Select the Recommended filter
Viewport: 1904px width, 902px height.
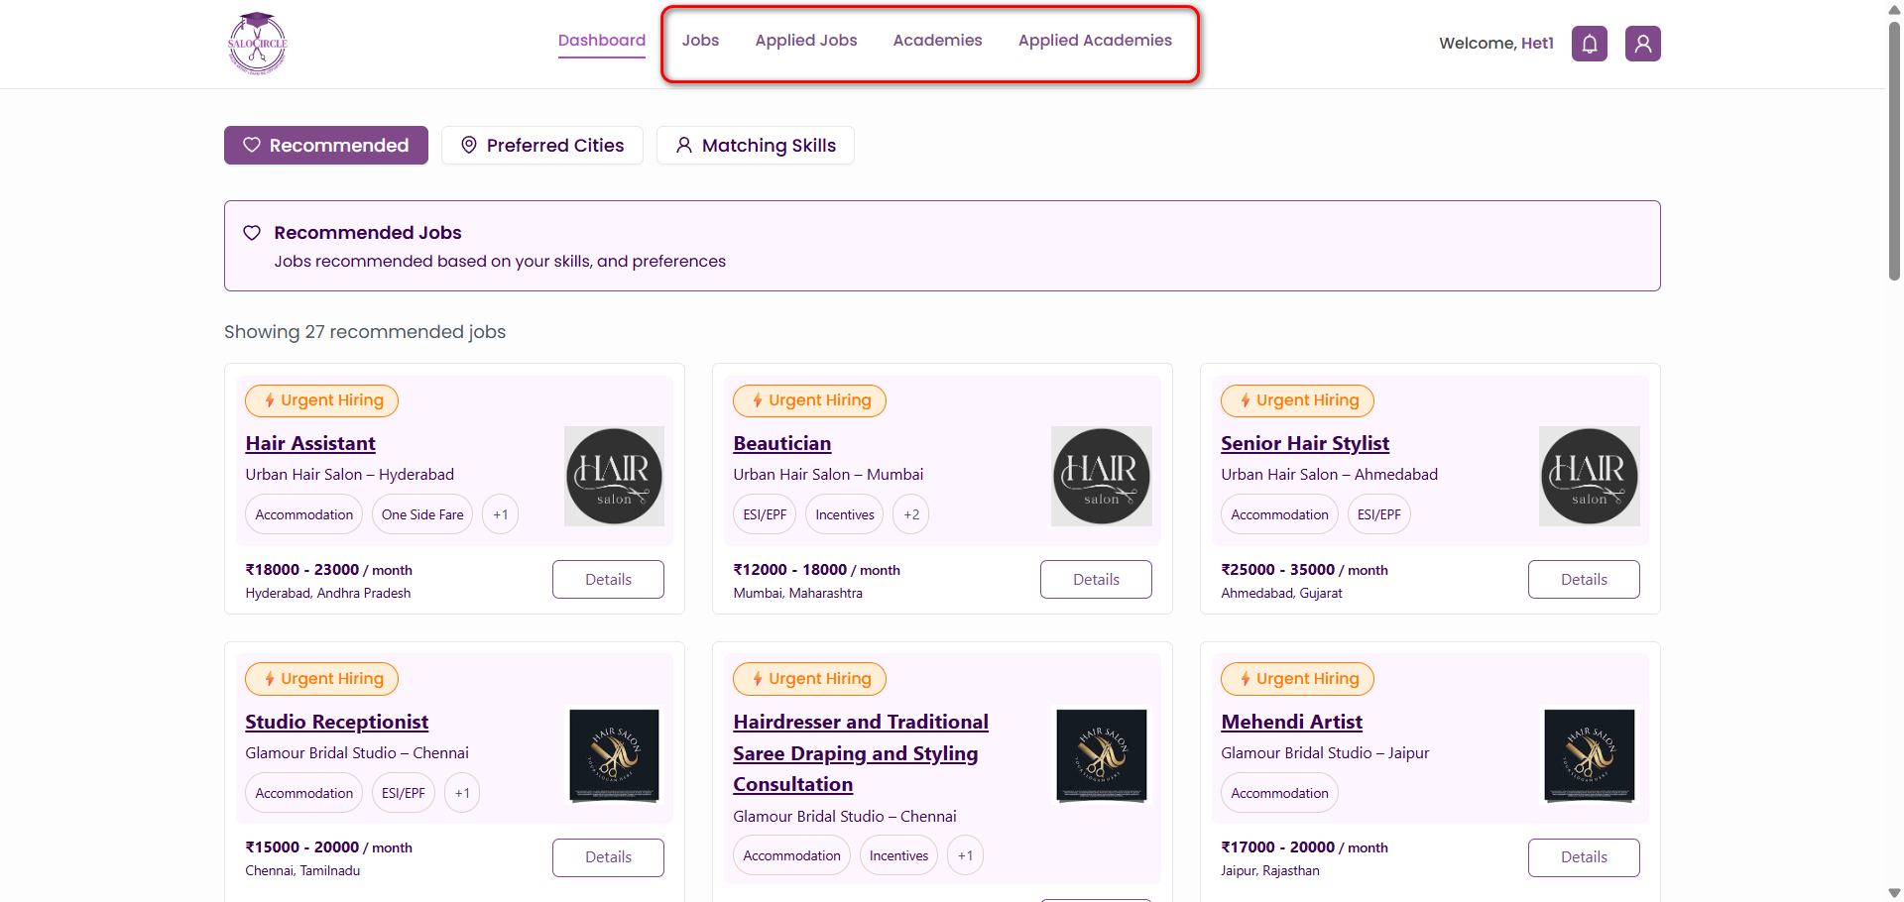326,146
